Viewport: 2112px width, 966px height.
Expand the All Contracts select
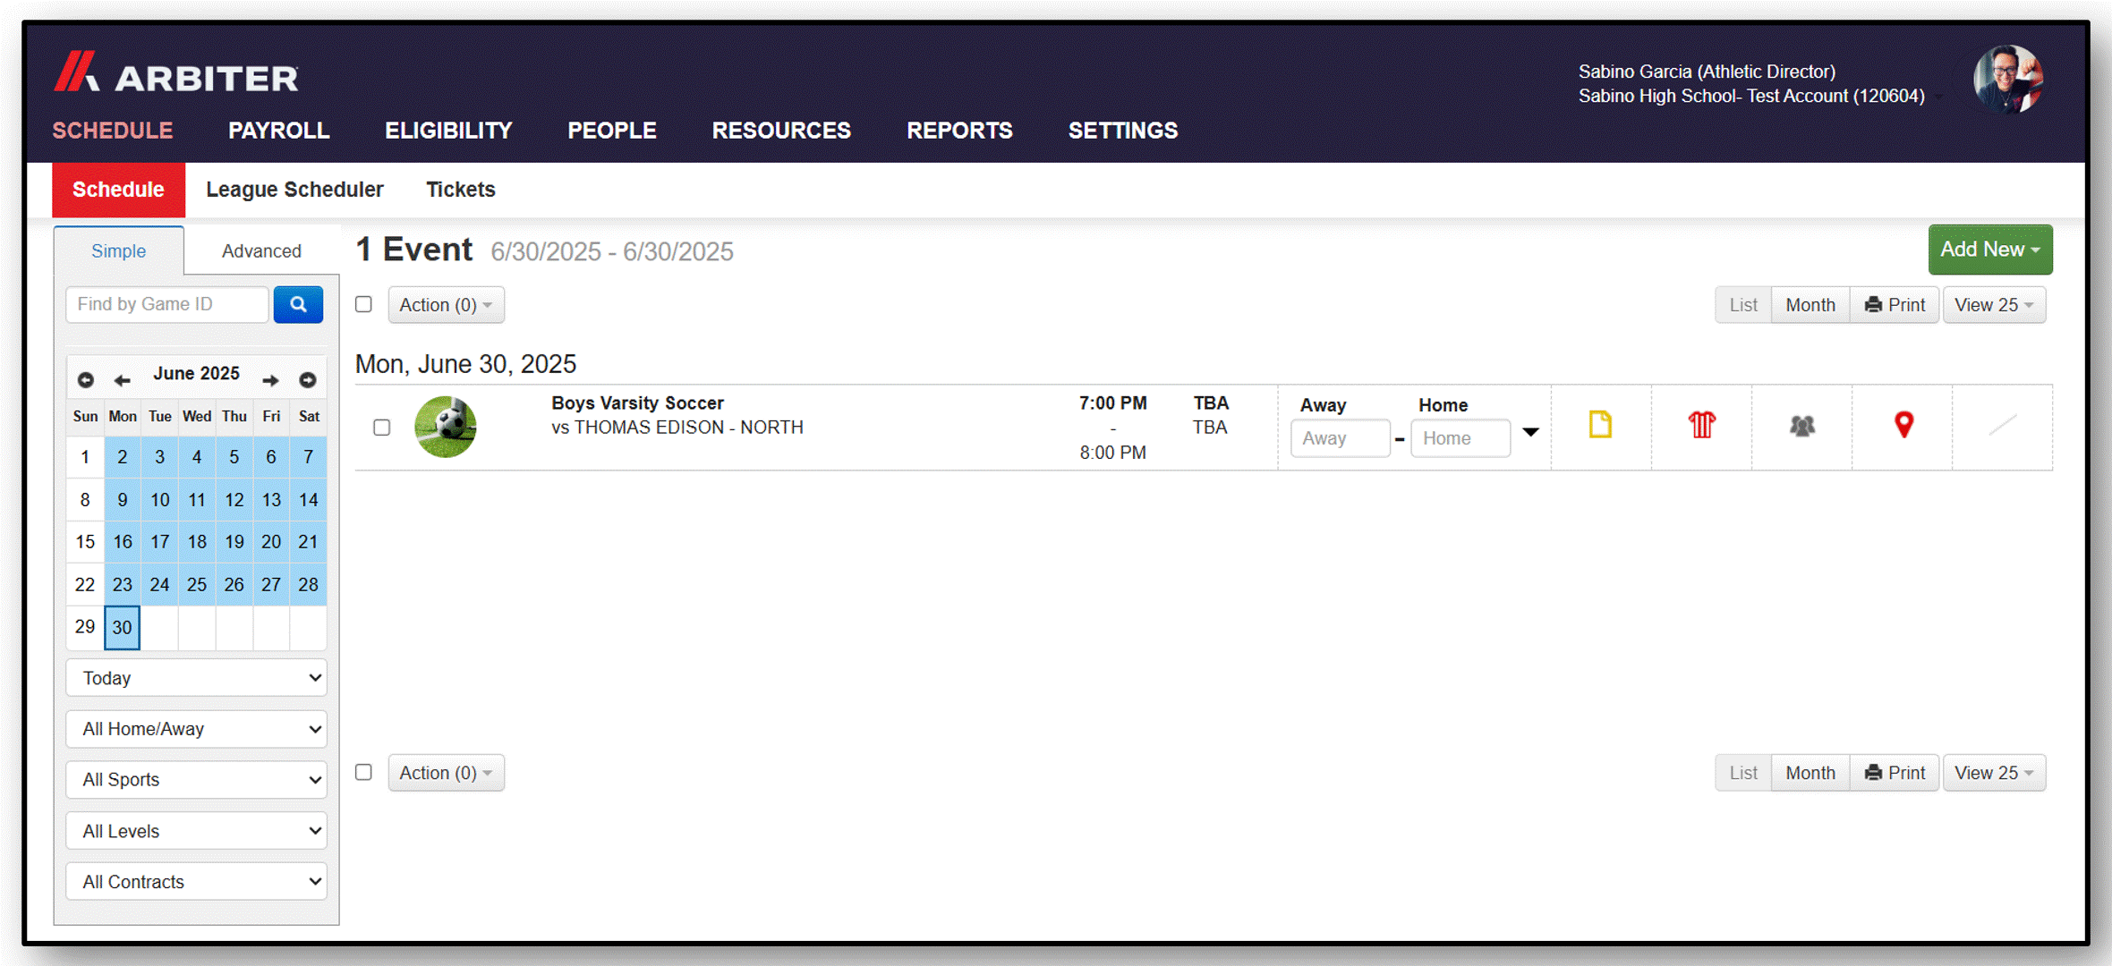196,882
